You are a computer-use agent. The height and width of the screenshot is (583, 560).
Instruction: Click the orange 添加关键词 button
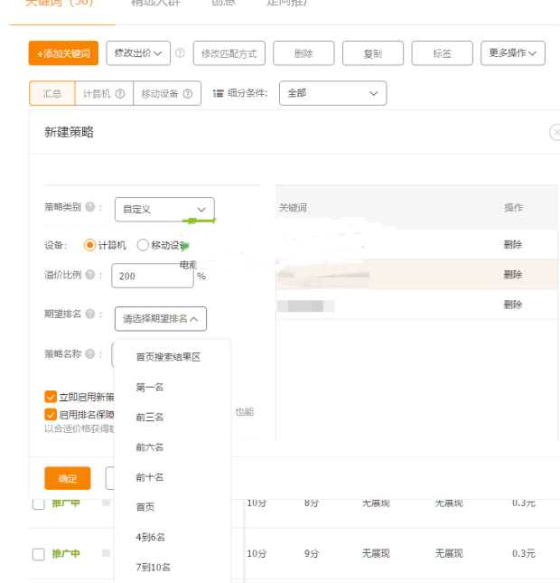click(63, 54)
